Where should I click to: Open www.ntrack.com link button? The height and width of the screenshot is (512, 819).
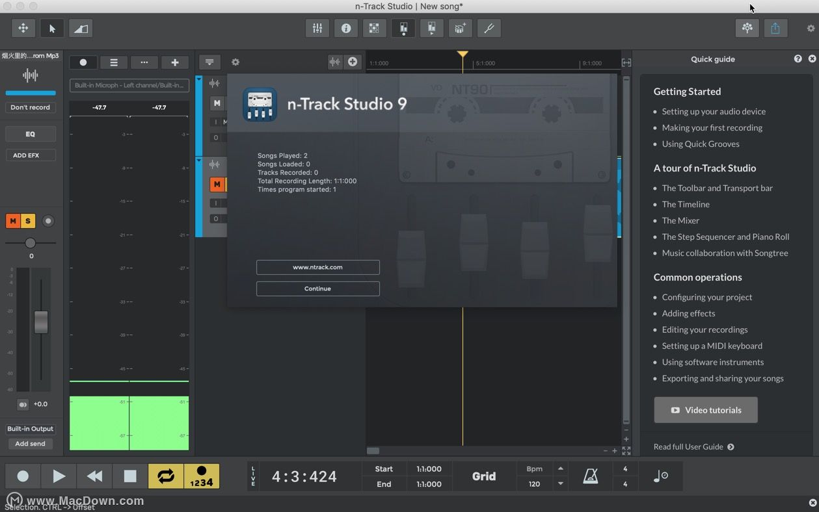[318, 267]
